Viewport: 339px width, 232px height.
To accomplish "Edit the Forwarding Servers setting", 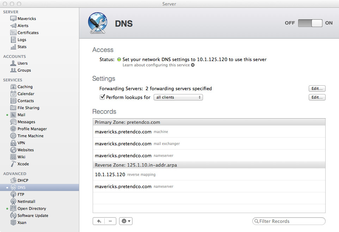I will [x=317, y=88].
